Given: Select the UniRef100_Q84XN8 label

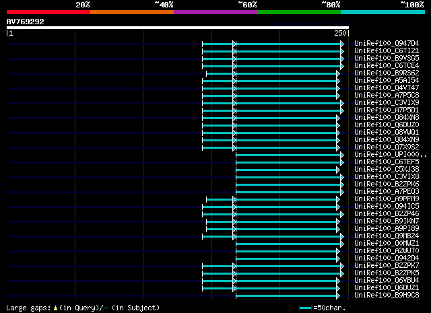Looking at the screenshot, I should 387,118.
